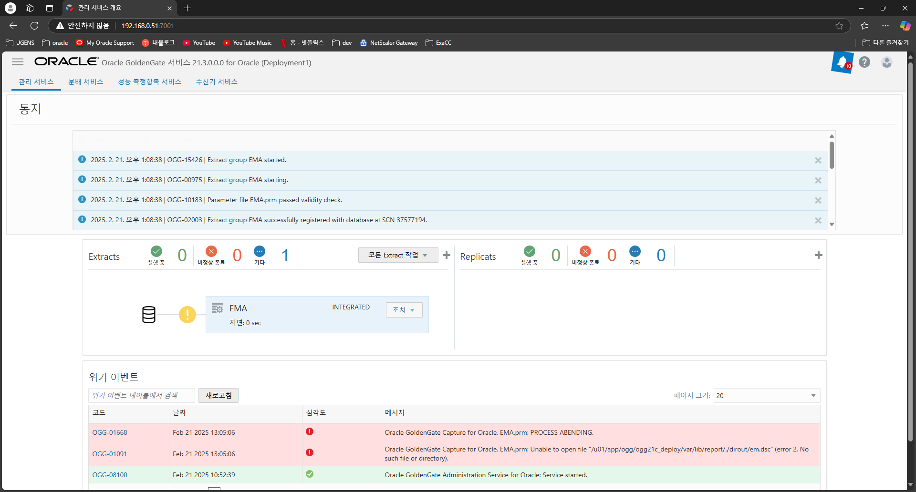Open the notifications bell icon
This screenshot has width=916, height=492.
click(x=843, y=62)
